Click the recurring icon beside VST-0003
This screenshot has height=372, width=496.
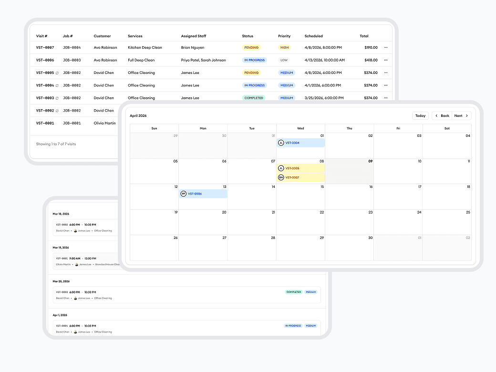click(x=57, y=98)
